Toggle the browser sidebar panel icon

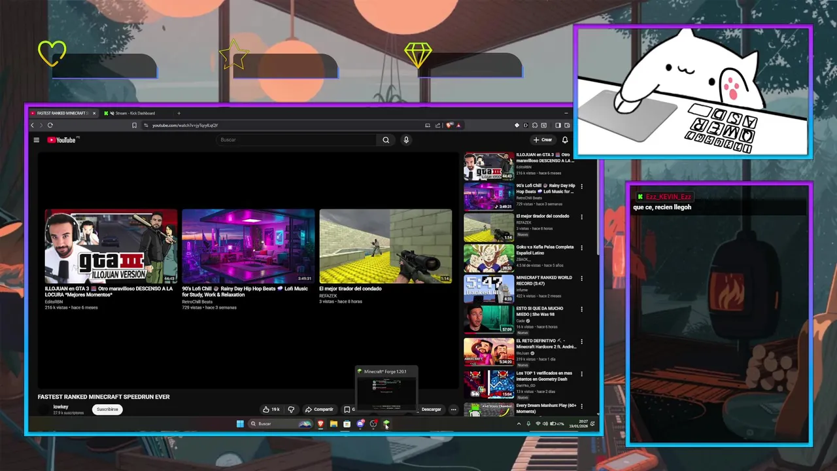point(558,125)
